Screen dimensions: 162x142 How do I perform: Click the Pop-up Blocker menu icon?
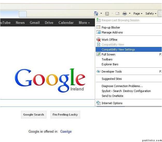pos(98,27)
